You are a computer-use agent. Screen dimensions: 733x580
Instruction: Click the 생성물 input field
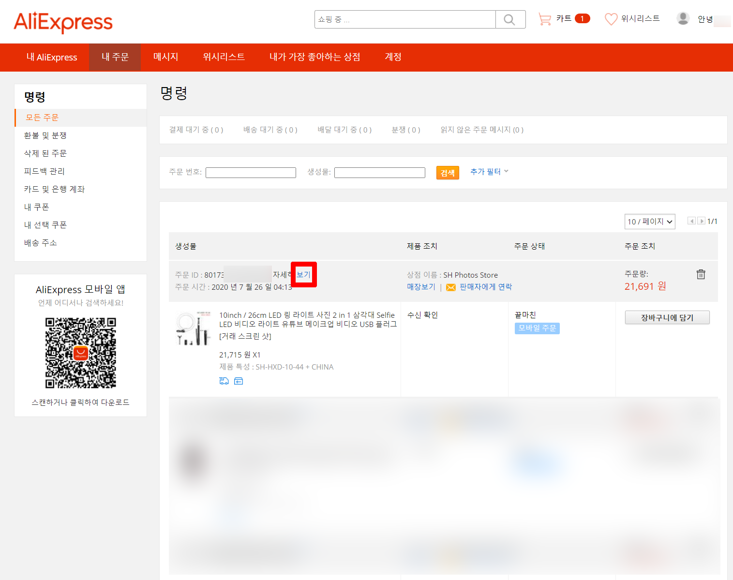(x=380, y=173)
